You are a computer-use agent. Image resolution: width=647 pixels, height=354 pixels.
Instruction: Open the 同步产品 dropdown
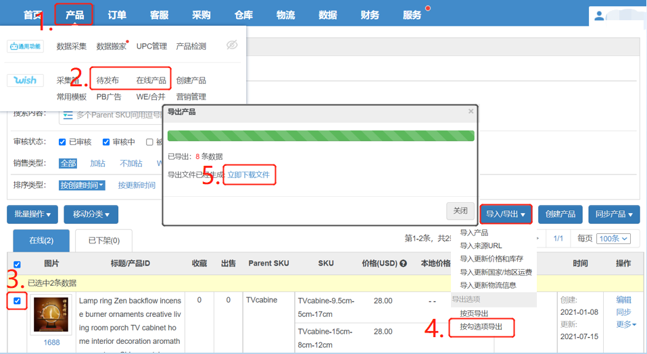[614, 214]
